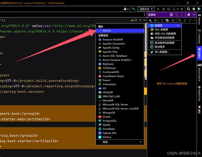202x157 pixels.
Task: Click the run play button
Action: pyautogui.click(x=158, y=9)
